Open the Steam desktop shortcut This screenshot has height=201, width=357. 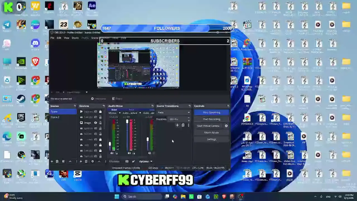21,101
